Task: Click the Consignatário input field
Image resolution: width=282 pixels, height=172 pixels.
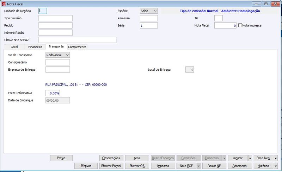Action: pos(57,62)
